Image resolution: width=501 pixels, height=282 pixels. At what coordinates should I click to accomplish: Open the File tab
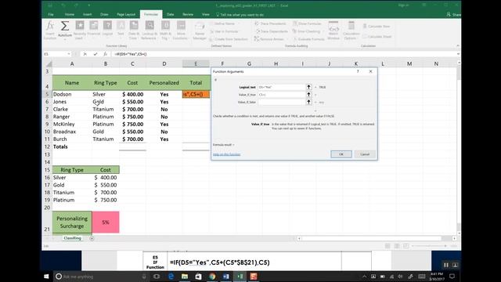51,14
